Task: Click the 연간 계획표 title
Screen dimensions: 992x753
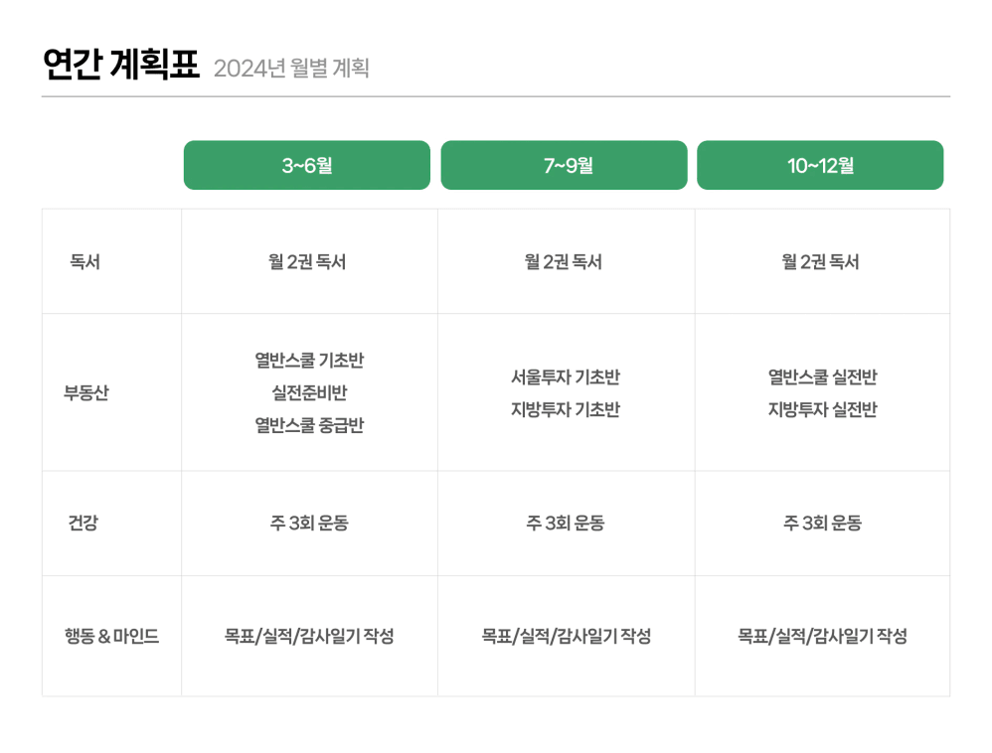Action: (x=121, y=65)
